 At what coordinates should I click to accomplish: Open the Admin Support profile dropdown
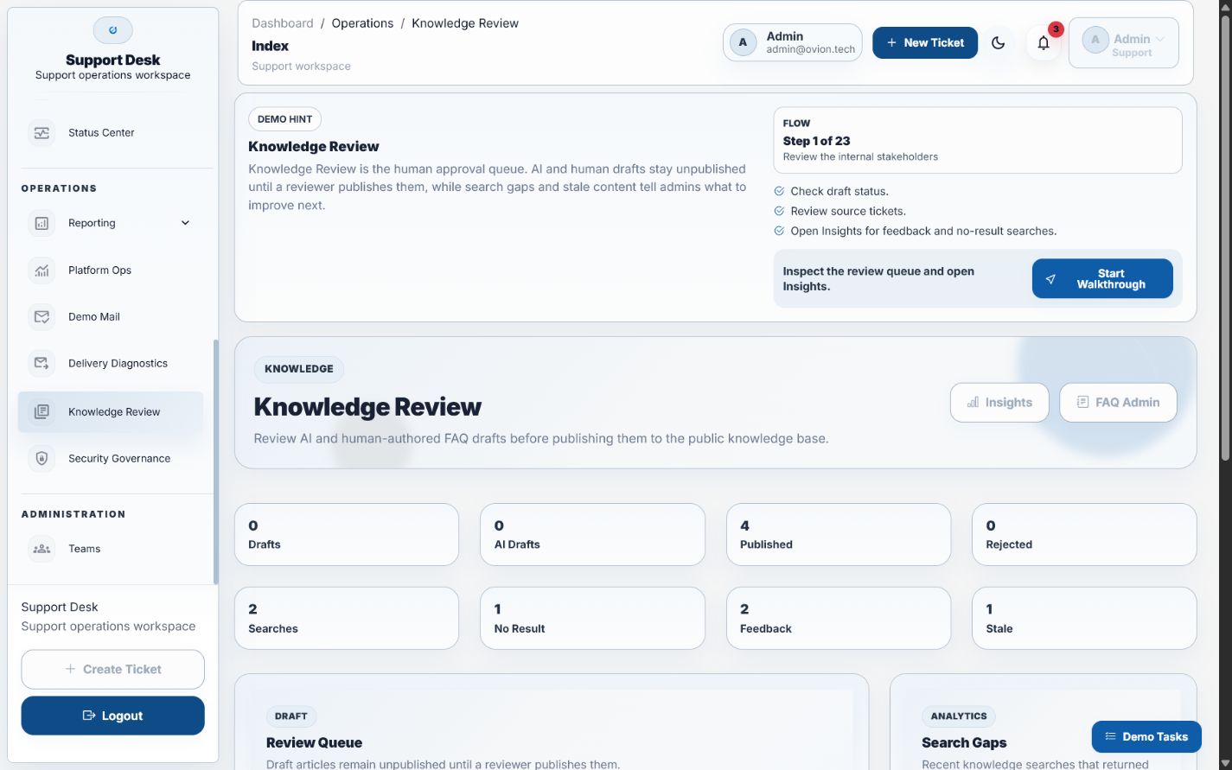[x=1124, y=42]
